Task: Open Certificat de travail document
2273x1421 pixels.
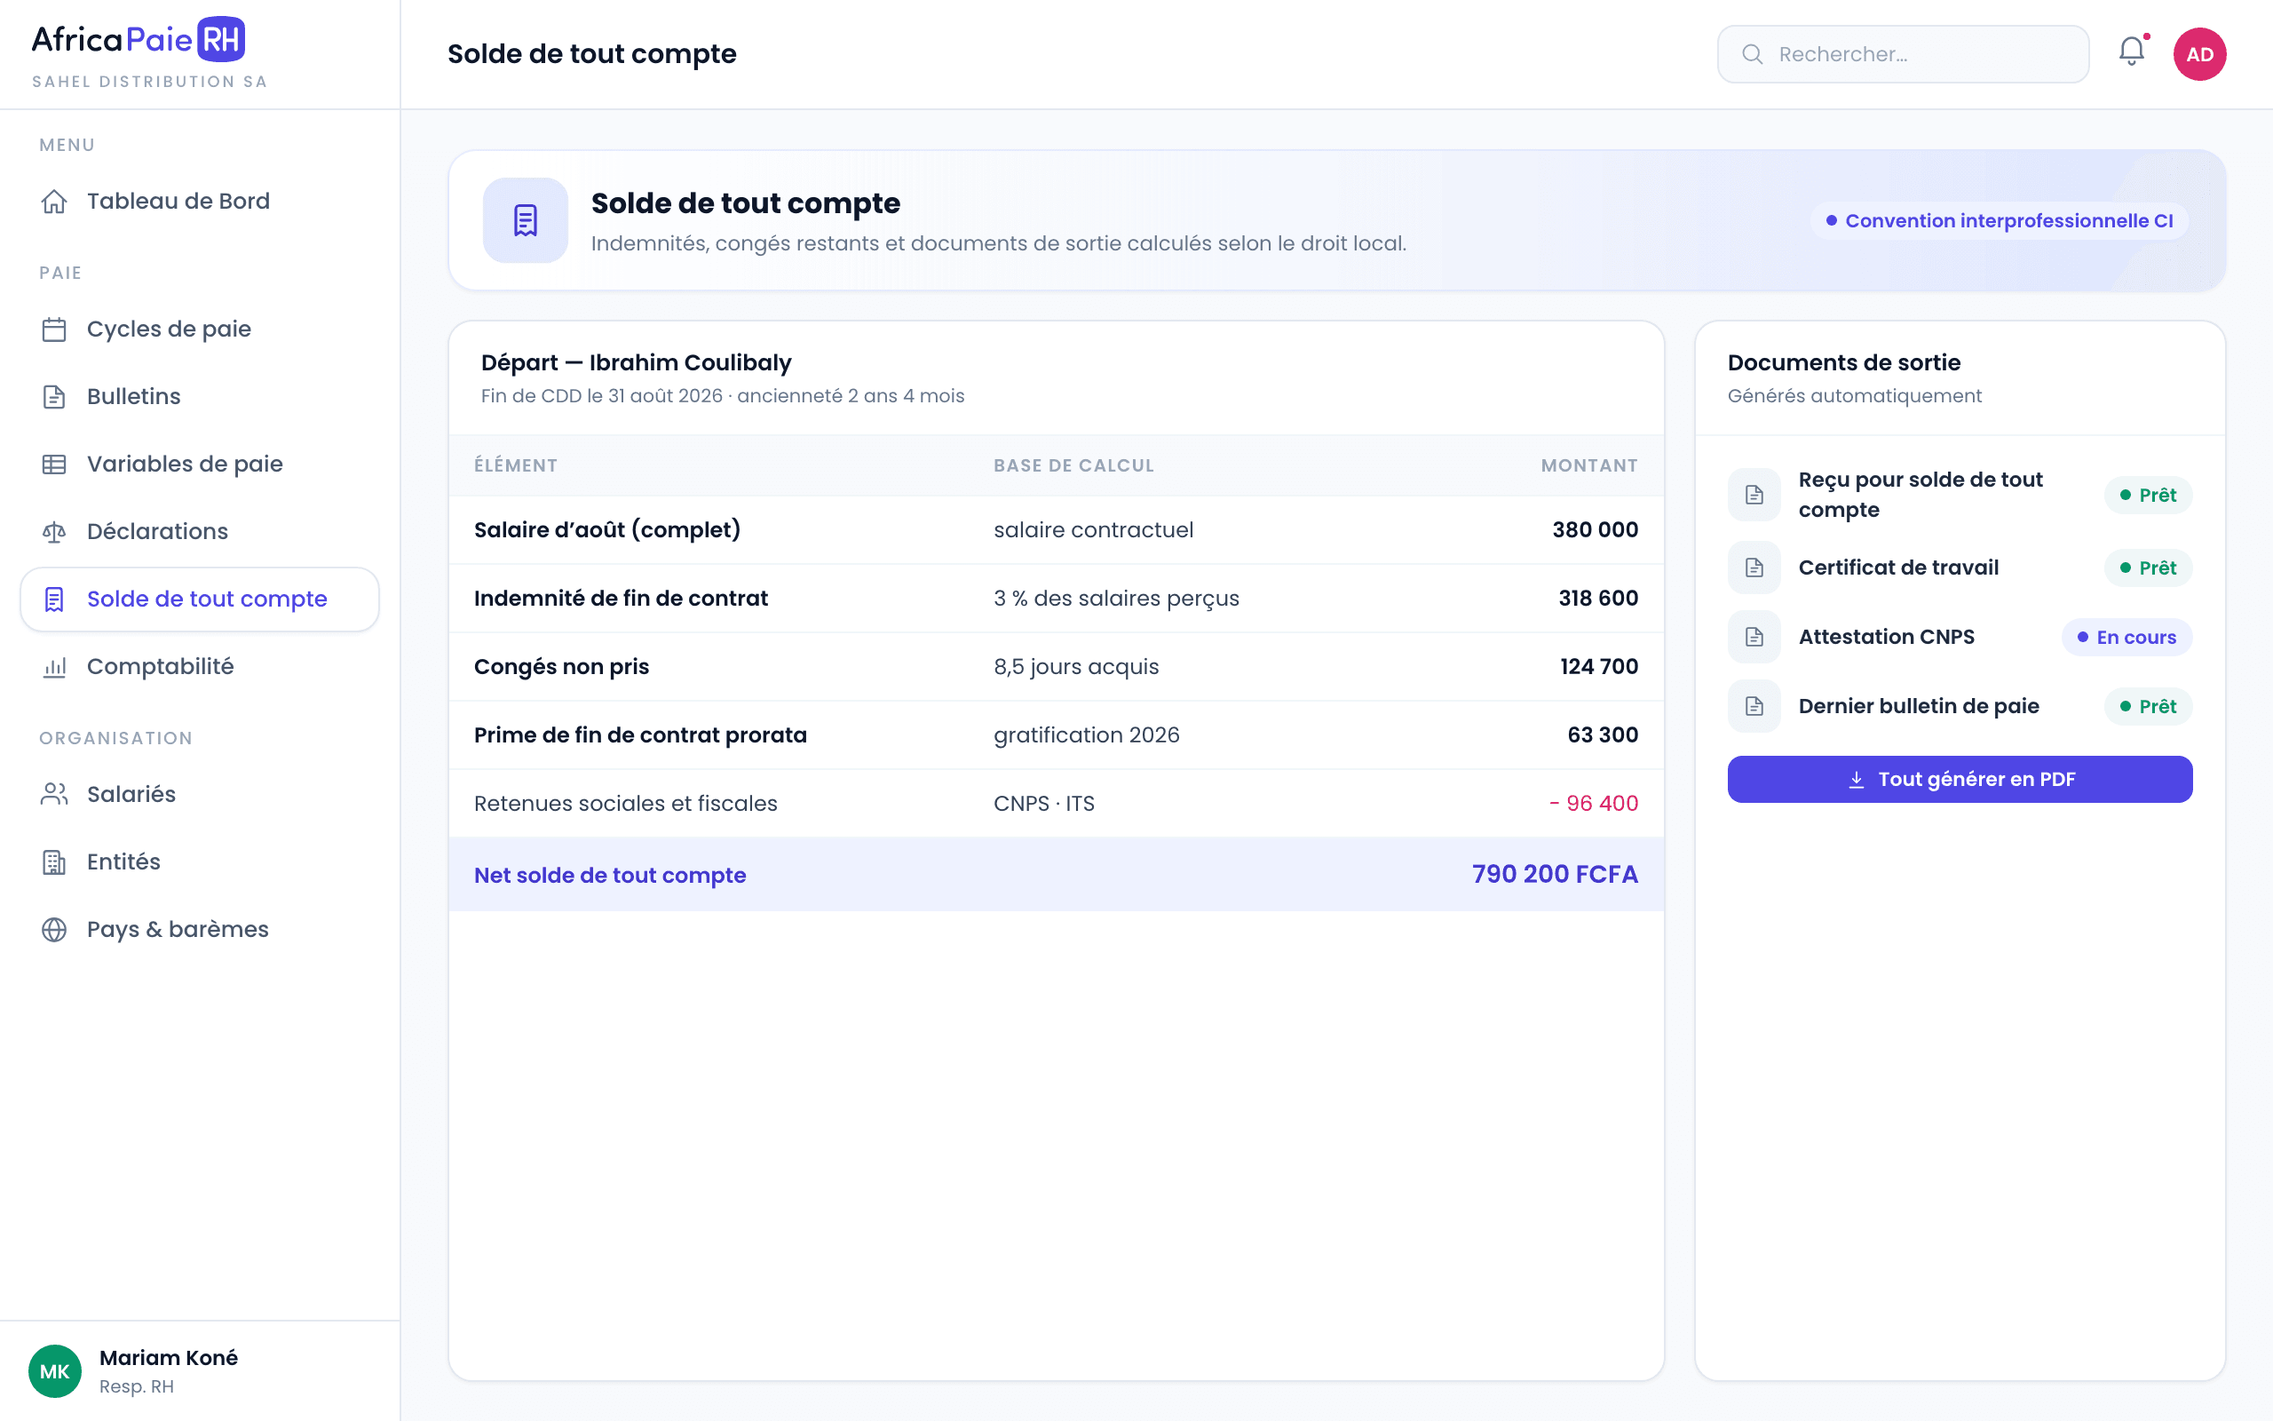Action: pyautogui.click(x=1960, y=568)
